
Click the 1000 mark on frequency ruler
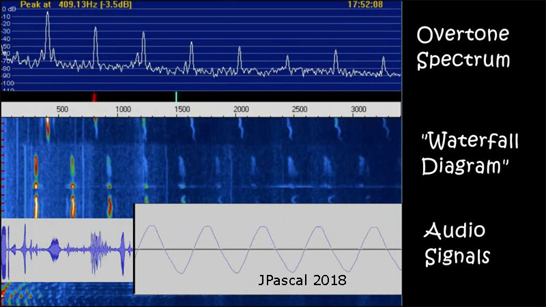point(123,109)
